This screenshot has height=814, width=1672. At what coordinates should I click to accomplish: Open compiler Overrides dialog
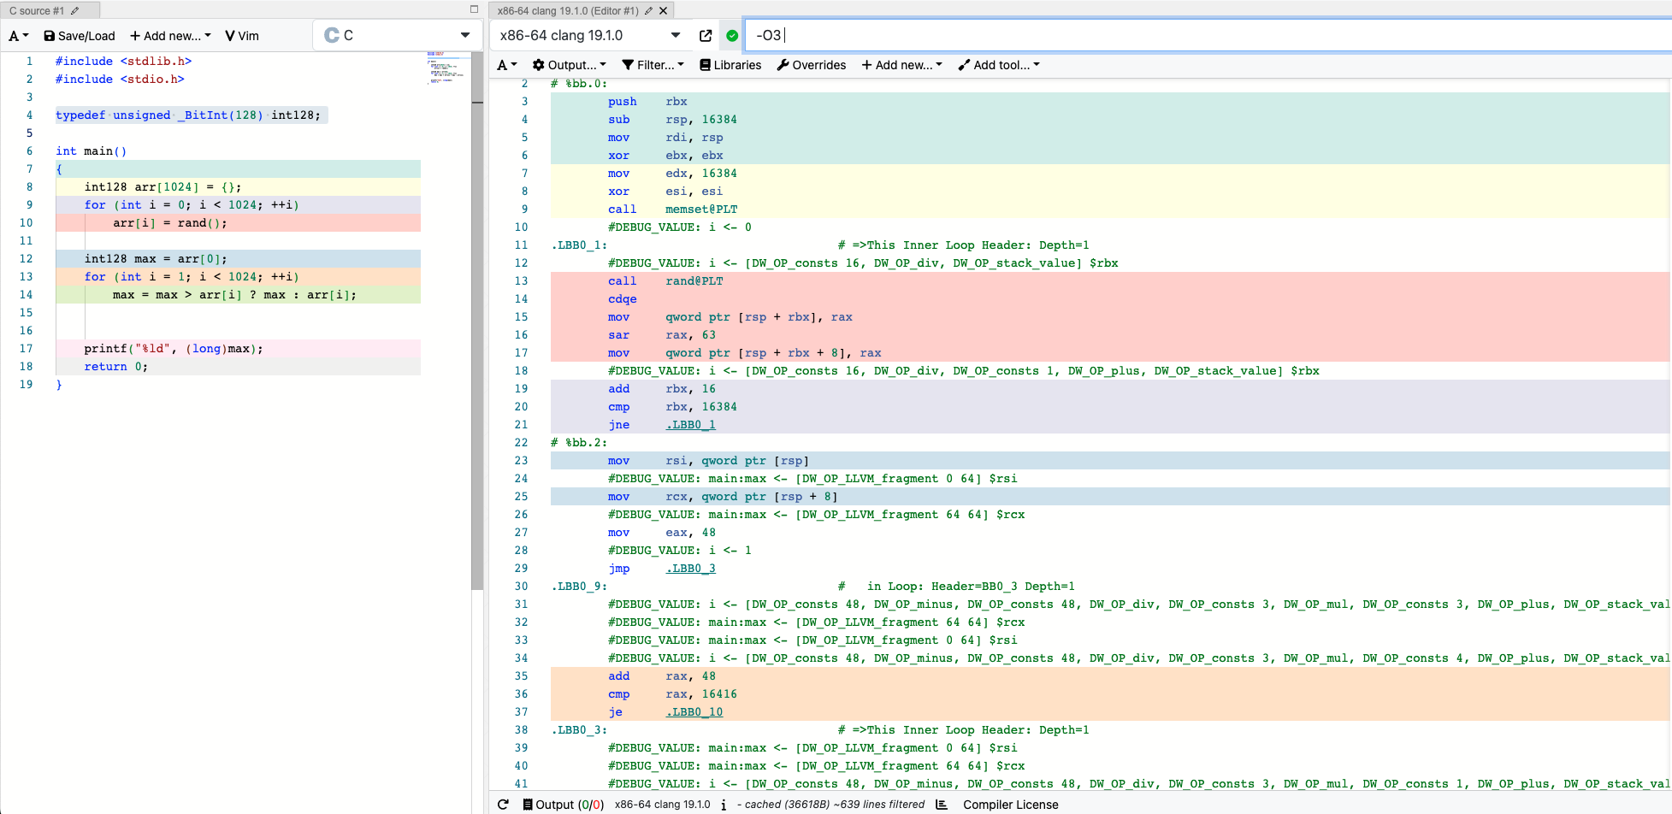[811, 65]
